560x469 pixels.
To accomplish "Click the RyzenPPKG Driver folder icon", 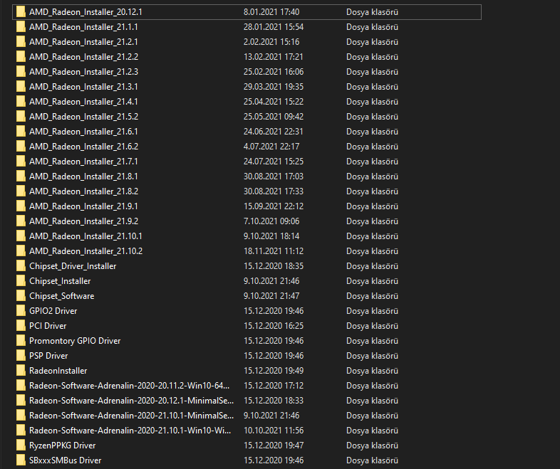I will click(x=21, y=446).
